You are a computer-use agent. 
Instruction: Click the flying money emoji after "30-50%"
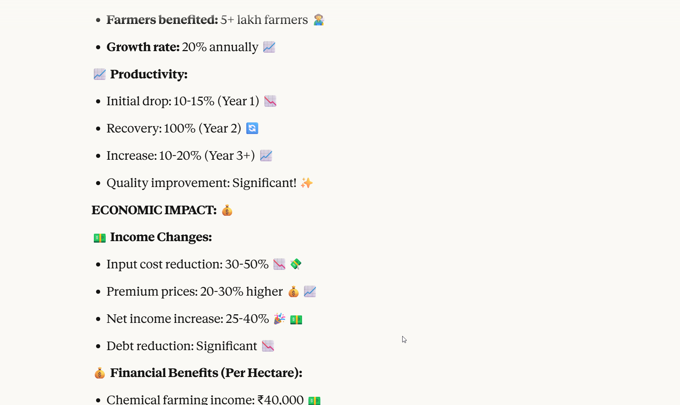click(296, 264)
